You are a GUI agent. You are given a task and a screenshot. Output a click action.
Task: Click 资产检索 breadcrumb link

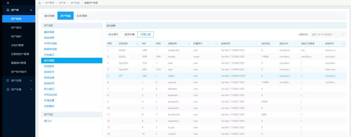[x=75, y=3]
